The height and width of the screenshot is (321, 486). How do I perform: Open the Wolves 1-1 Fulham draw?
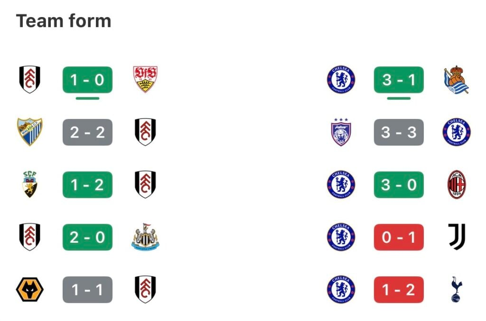pyautogui.click(x=87, y=290)
